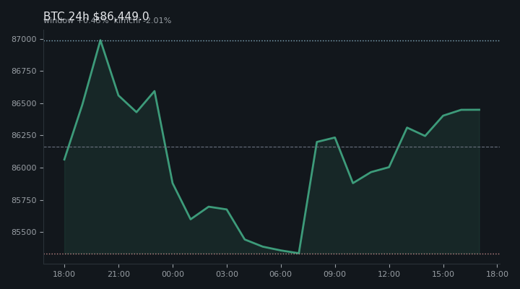The width and height of the screenshot is (520, 289).
Task: Select the 85750 price axis label
Action: [x=24, y=200]
